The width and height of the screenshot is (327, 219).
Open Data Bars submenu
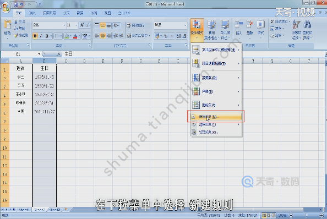click(216, 78)
